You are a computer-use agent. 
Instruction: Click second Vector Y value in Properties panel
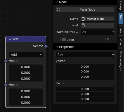[85, 94]
